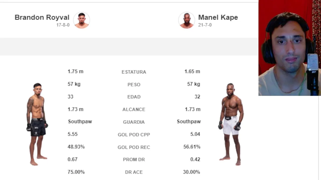
Task: Click Kape's 56.61% GOL POD REC value
Action: [x=192, y=147]
